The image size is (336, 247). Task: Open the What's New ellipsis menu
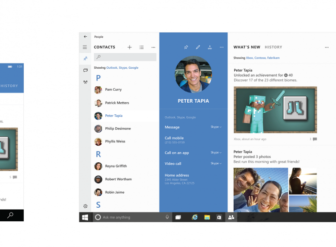point(327,47)
